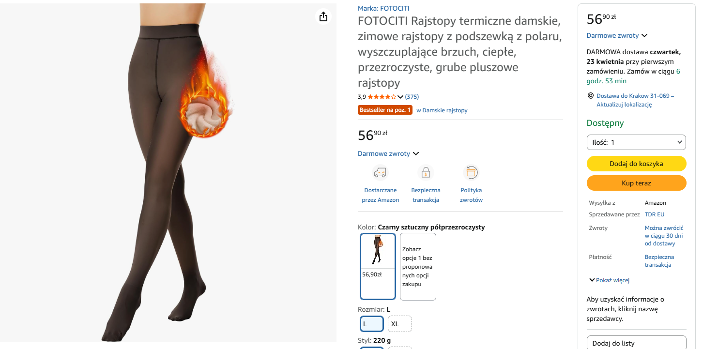Open the rating breakdown chevron beside stars
703x349 pixels.
coord(400,97)
